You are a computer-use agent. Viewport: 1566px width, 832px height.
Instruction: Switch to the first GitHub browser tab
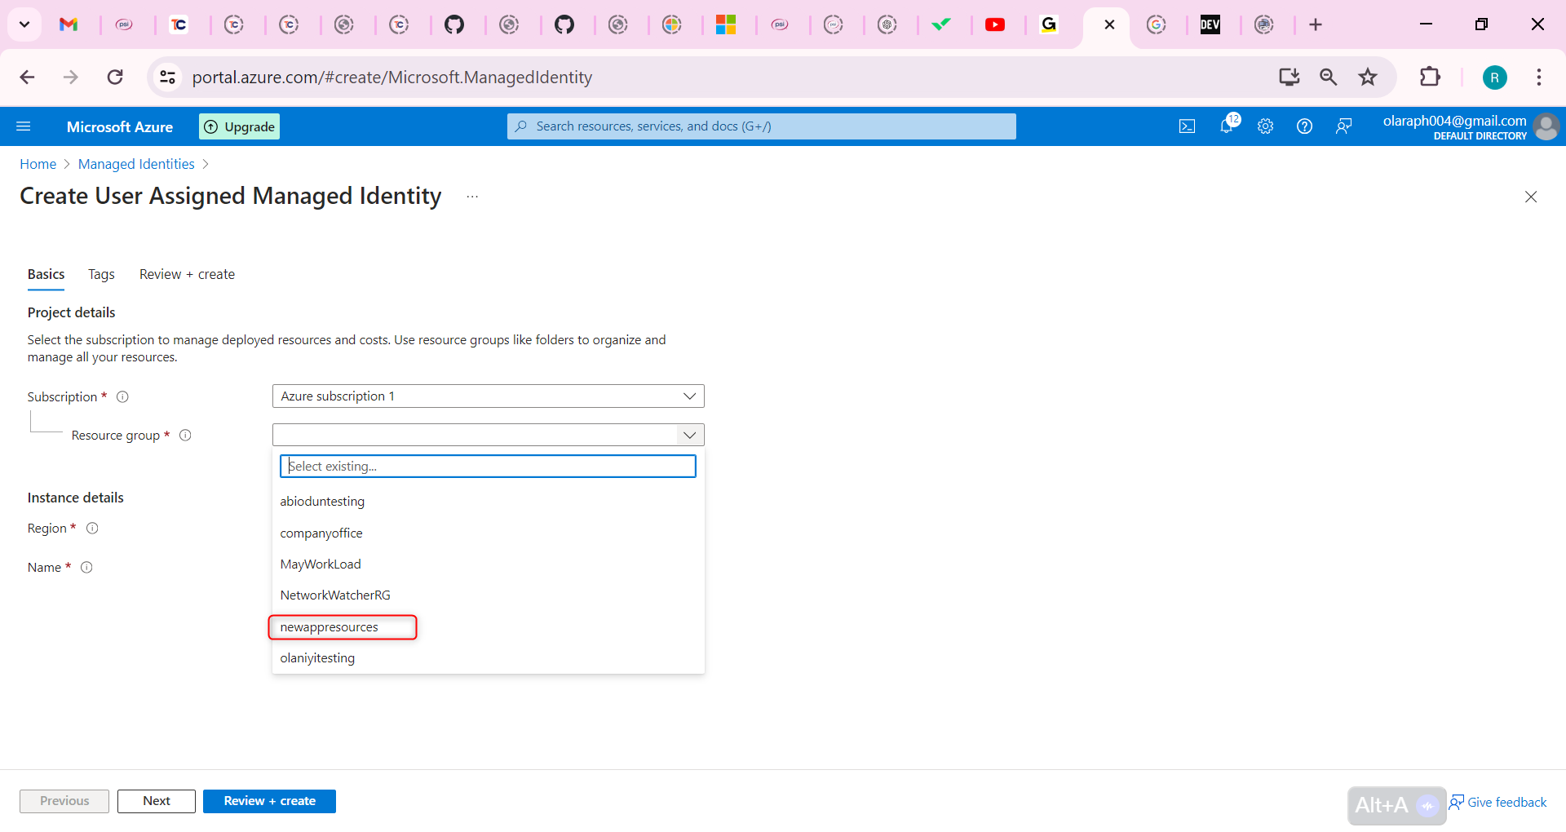(x=454, y=24)
